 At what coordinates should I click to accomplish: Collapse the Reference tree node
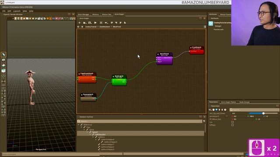pyautogui.click(x=79, y=125)
